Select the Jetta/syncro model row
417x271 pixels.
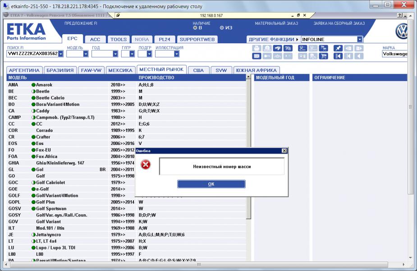pyautogui.click(x=126, y=235)
